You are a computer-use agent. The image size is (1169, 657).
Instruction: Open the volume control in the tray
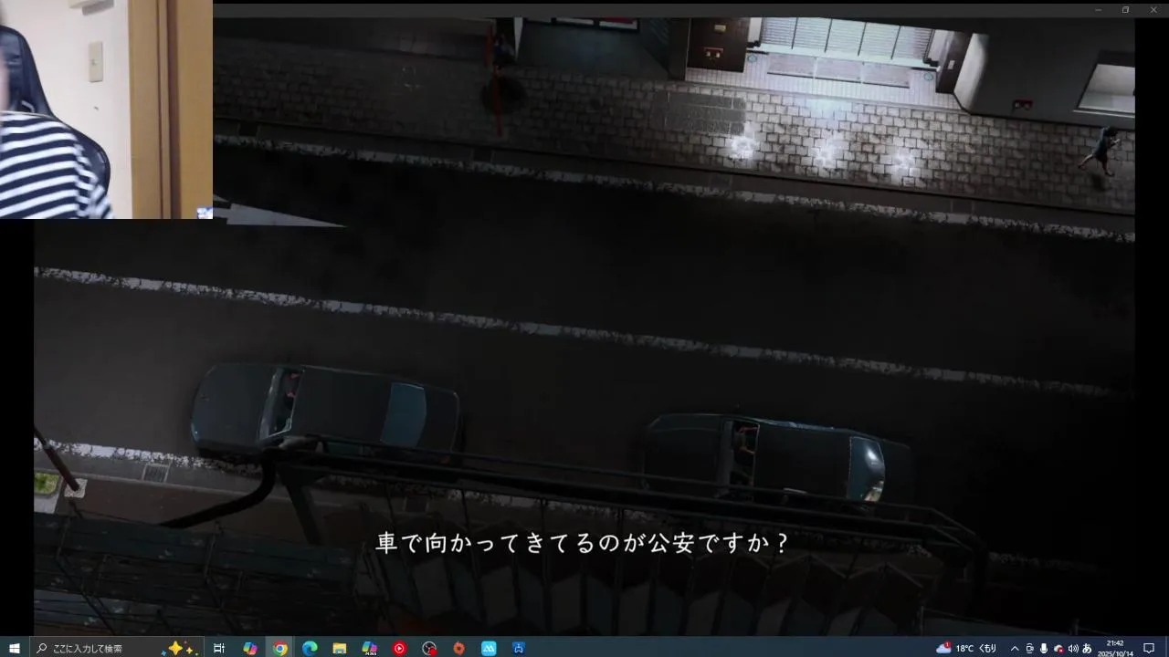pos(1073,648)
